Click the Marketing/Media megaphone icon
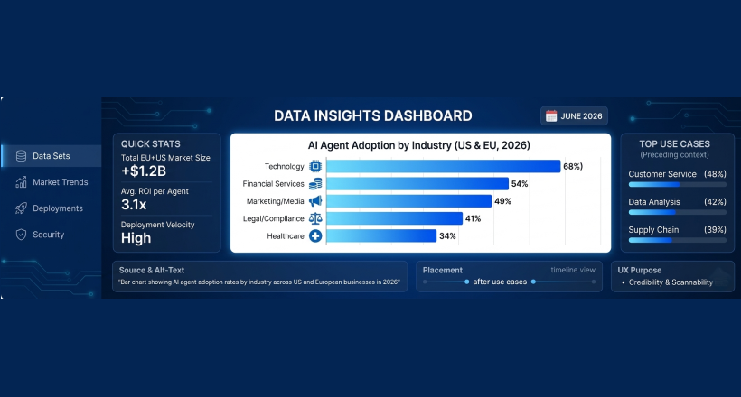 coord(315,201)
